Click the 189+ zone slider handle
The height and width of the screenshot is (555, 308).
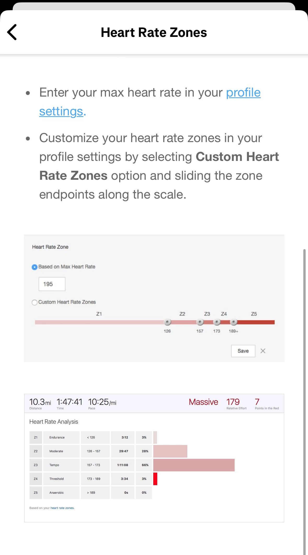tap(234, 322)
